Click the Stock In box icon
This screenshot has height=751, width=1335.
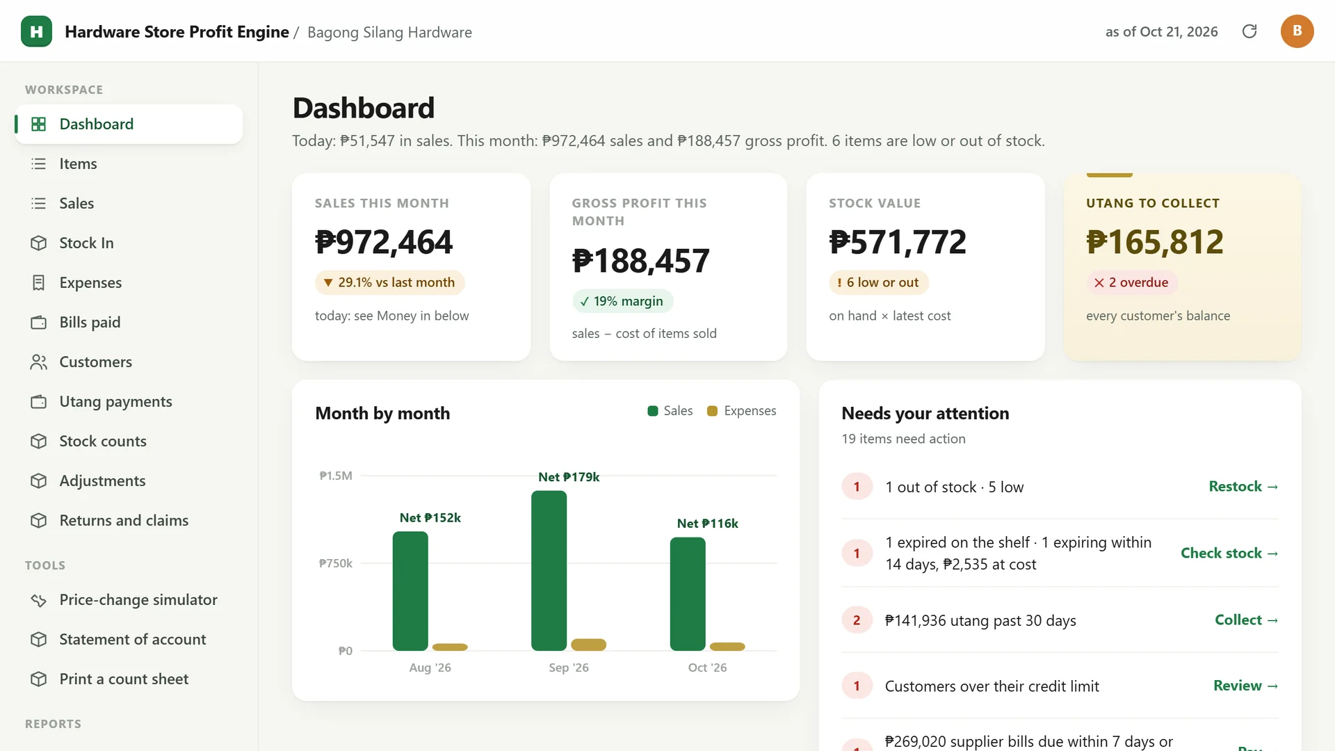pos(39,243)
